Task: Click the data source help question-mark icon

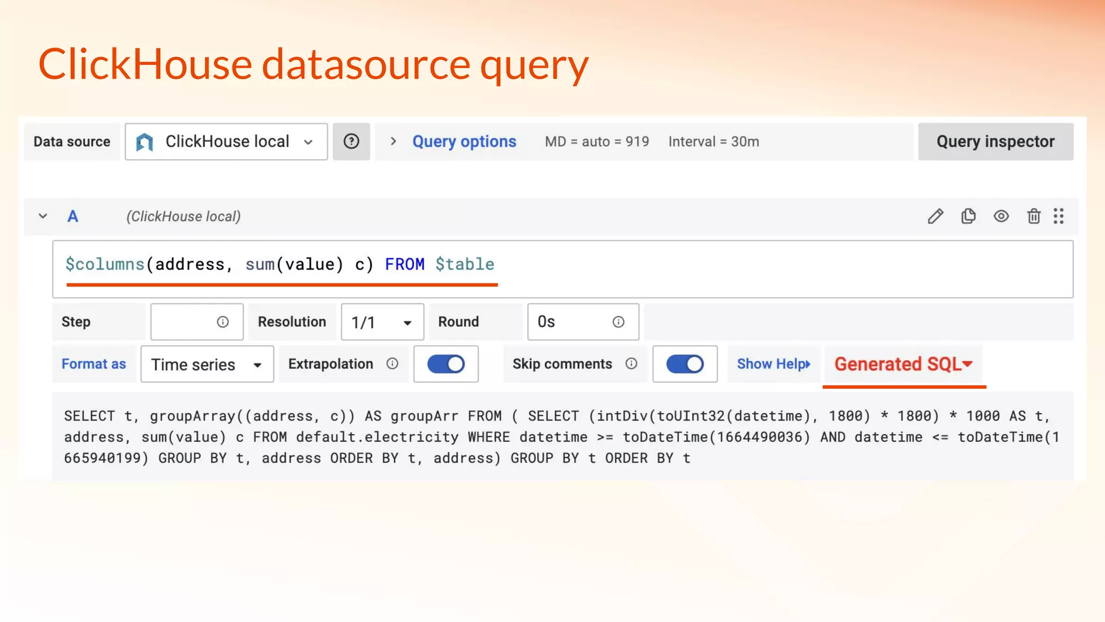Action: [351, 141]
